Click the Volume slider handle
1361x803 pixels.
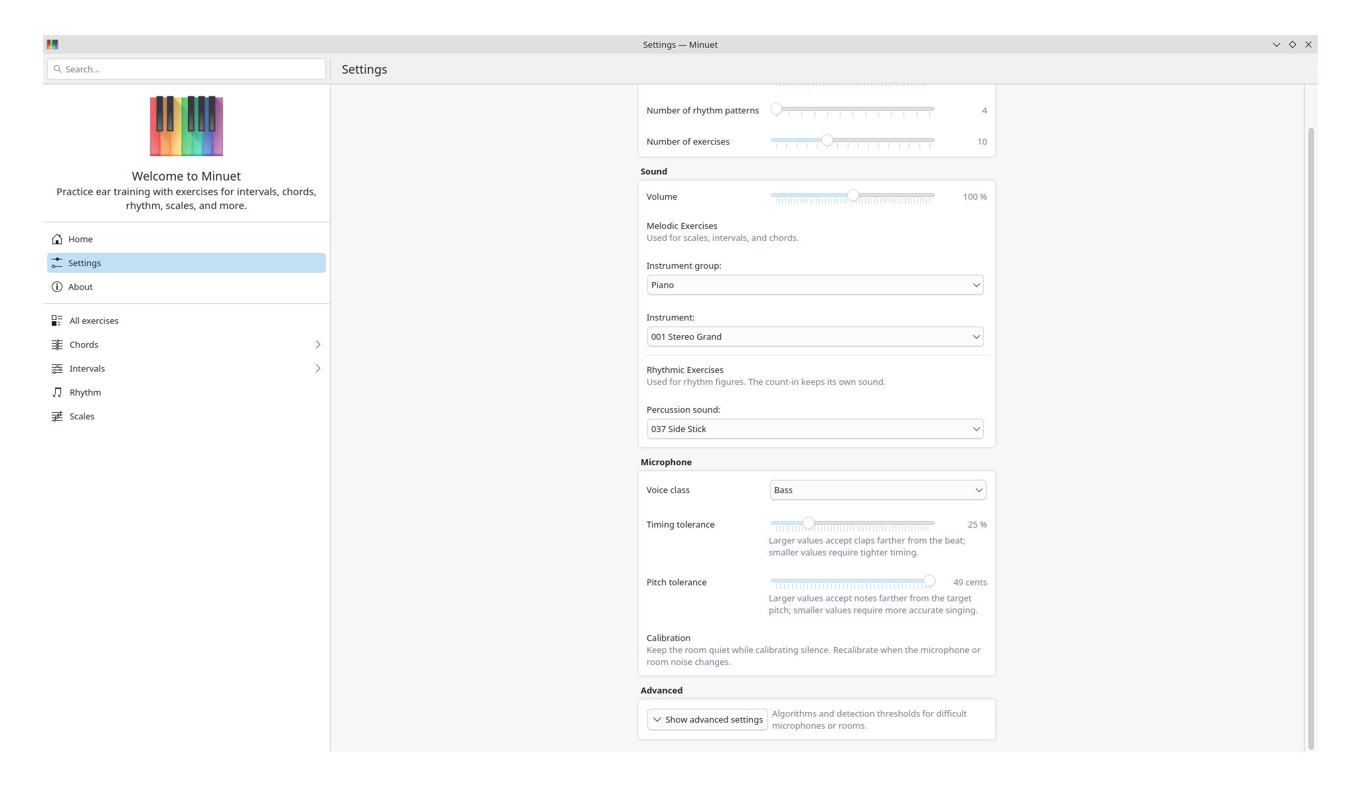click(x=853, y=195)
